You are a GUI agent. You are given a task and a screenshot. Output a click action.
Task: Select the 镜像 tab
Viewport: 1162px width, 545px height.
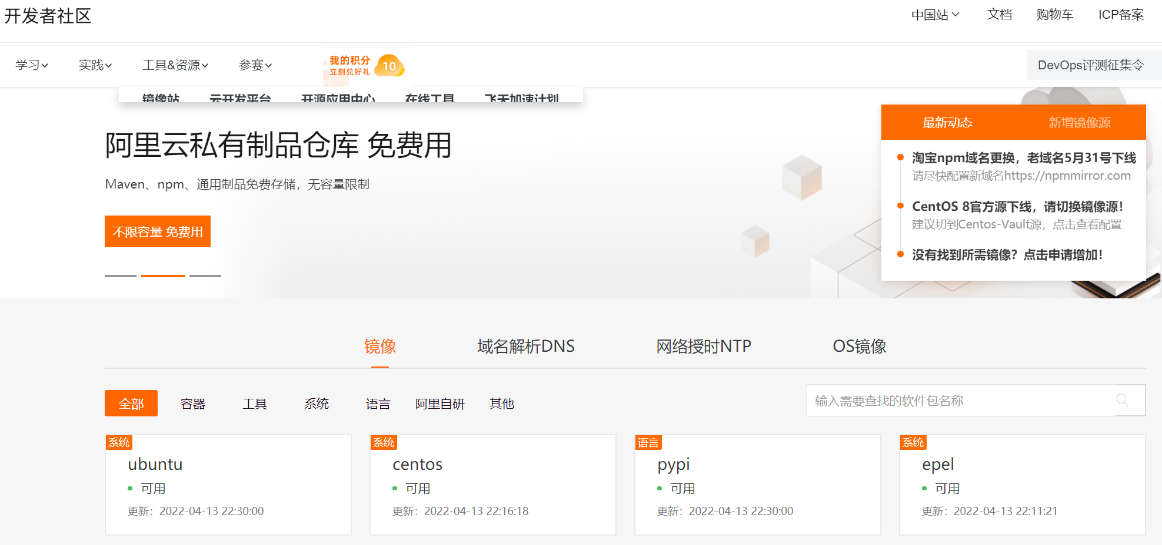tap(380, 346)
